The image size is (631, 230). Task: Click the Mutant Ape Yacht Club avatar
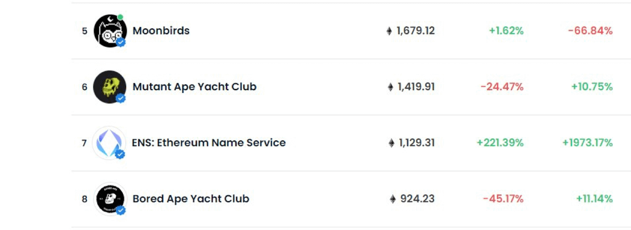coord(109,86)
